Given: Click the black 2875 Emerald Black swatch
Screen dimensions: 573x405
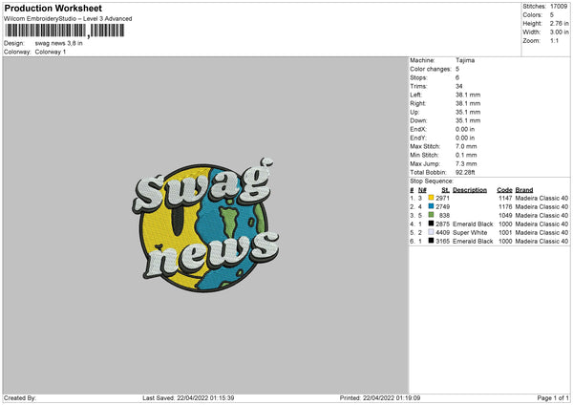Looking at the screenshot, I should pos(432,224).
